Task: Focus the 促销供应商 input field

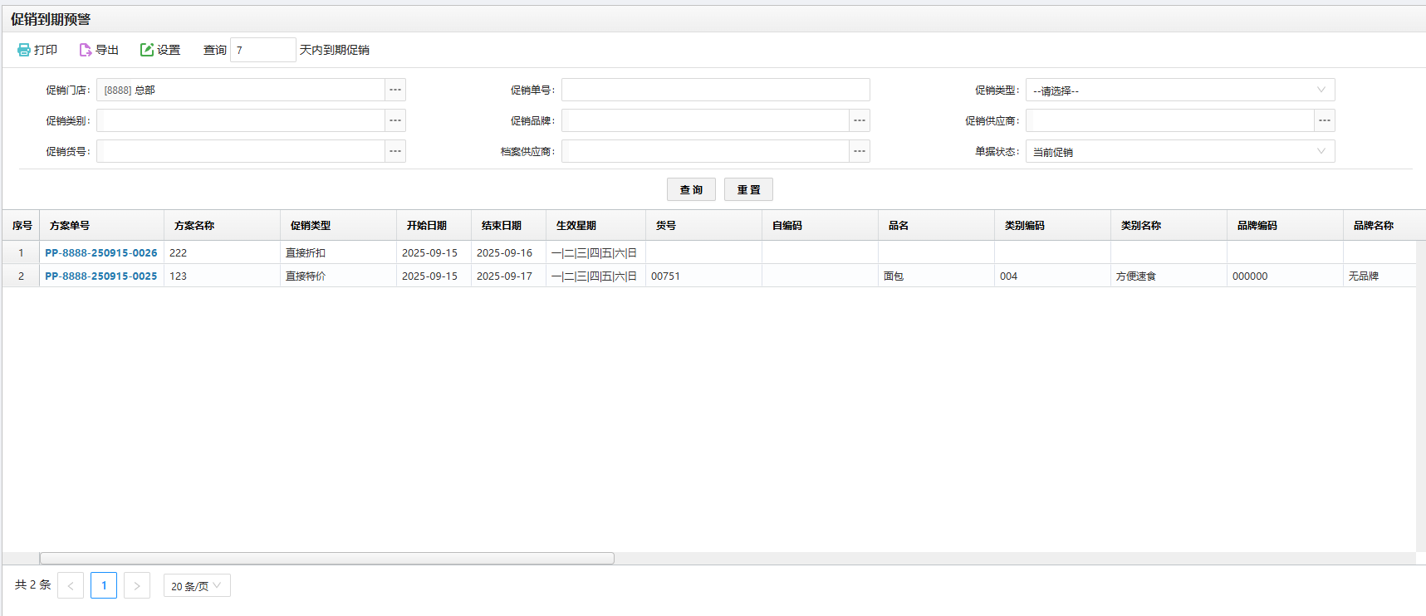Action: point(1170,120)
